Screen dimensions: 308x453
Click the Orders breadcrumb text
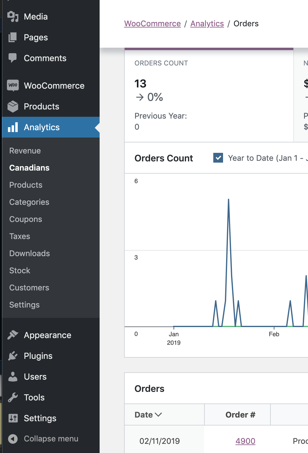(x=246, y=24)
